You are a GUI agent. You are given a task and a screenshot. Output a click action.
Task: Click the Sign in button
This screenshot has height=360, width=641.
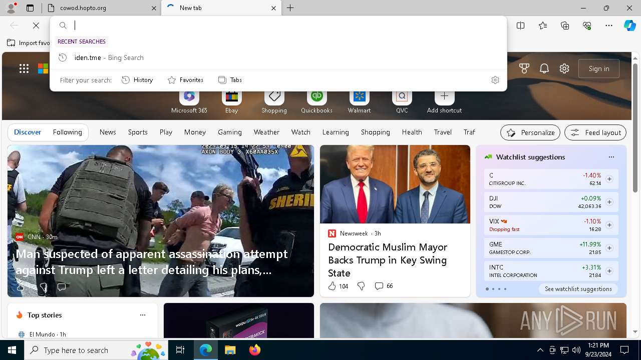click(x=599, y=68)
